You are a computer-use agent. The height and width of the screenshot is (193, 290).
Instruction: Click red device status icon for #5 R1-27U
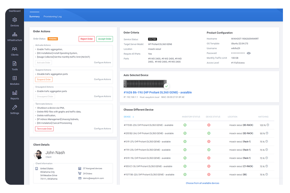(x=209, y=141)
